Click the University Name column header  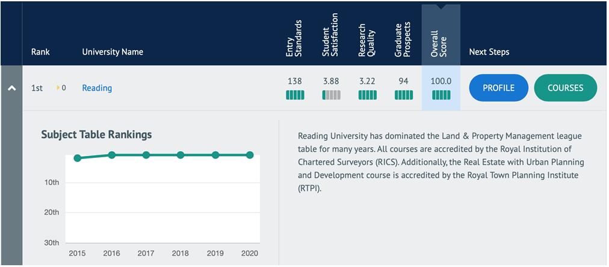click(113, 52)
